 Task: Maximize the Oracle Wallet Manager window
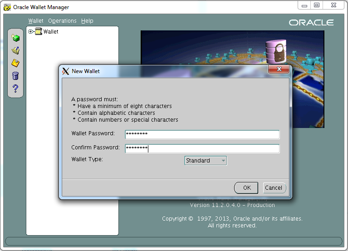pos(317,5)
